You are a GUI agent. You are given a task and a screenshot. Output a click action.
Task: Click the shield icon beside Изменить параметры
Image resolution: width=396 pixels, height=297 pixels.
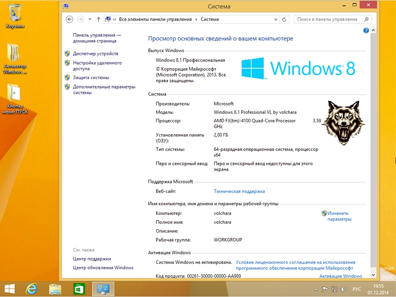(x=324, y=213)
